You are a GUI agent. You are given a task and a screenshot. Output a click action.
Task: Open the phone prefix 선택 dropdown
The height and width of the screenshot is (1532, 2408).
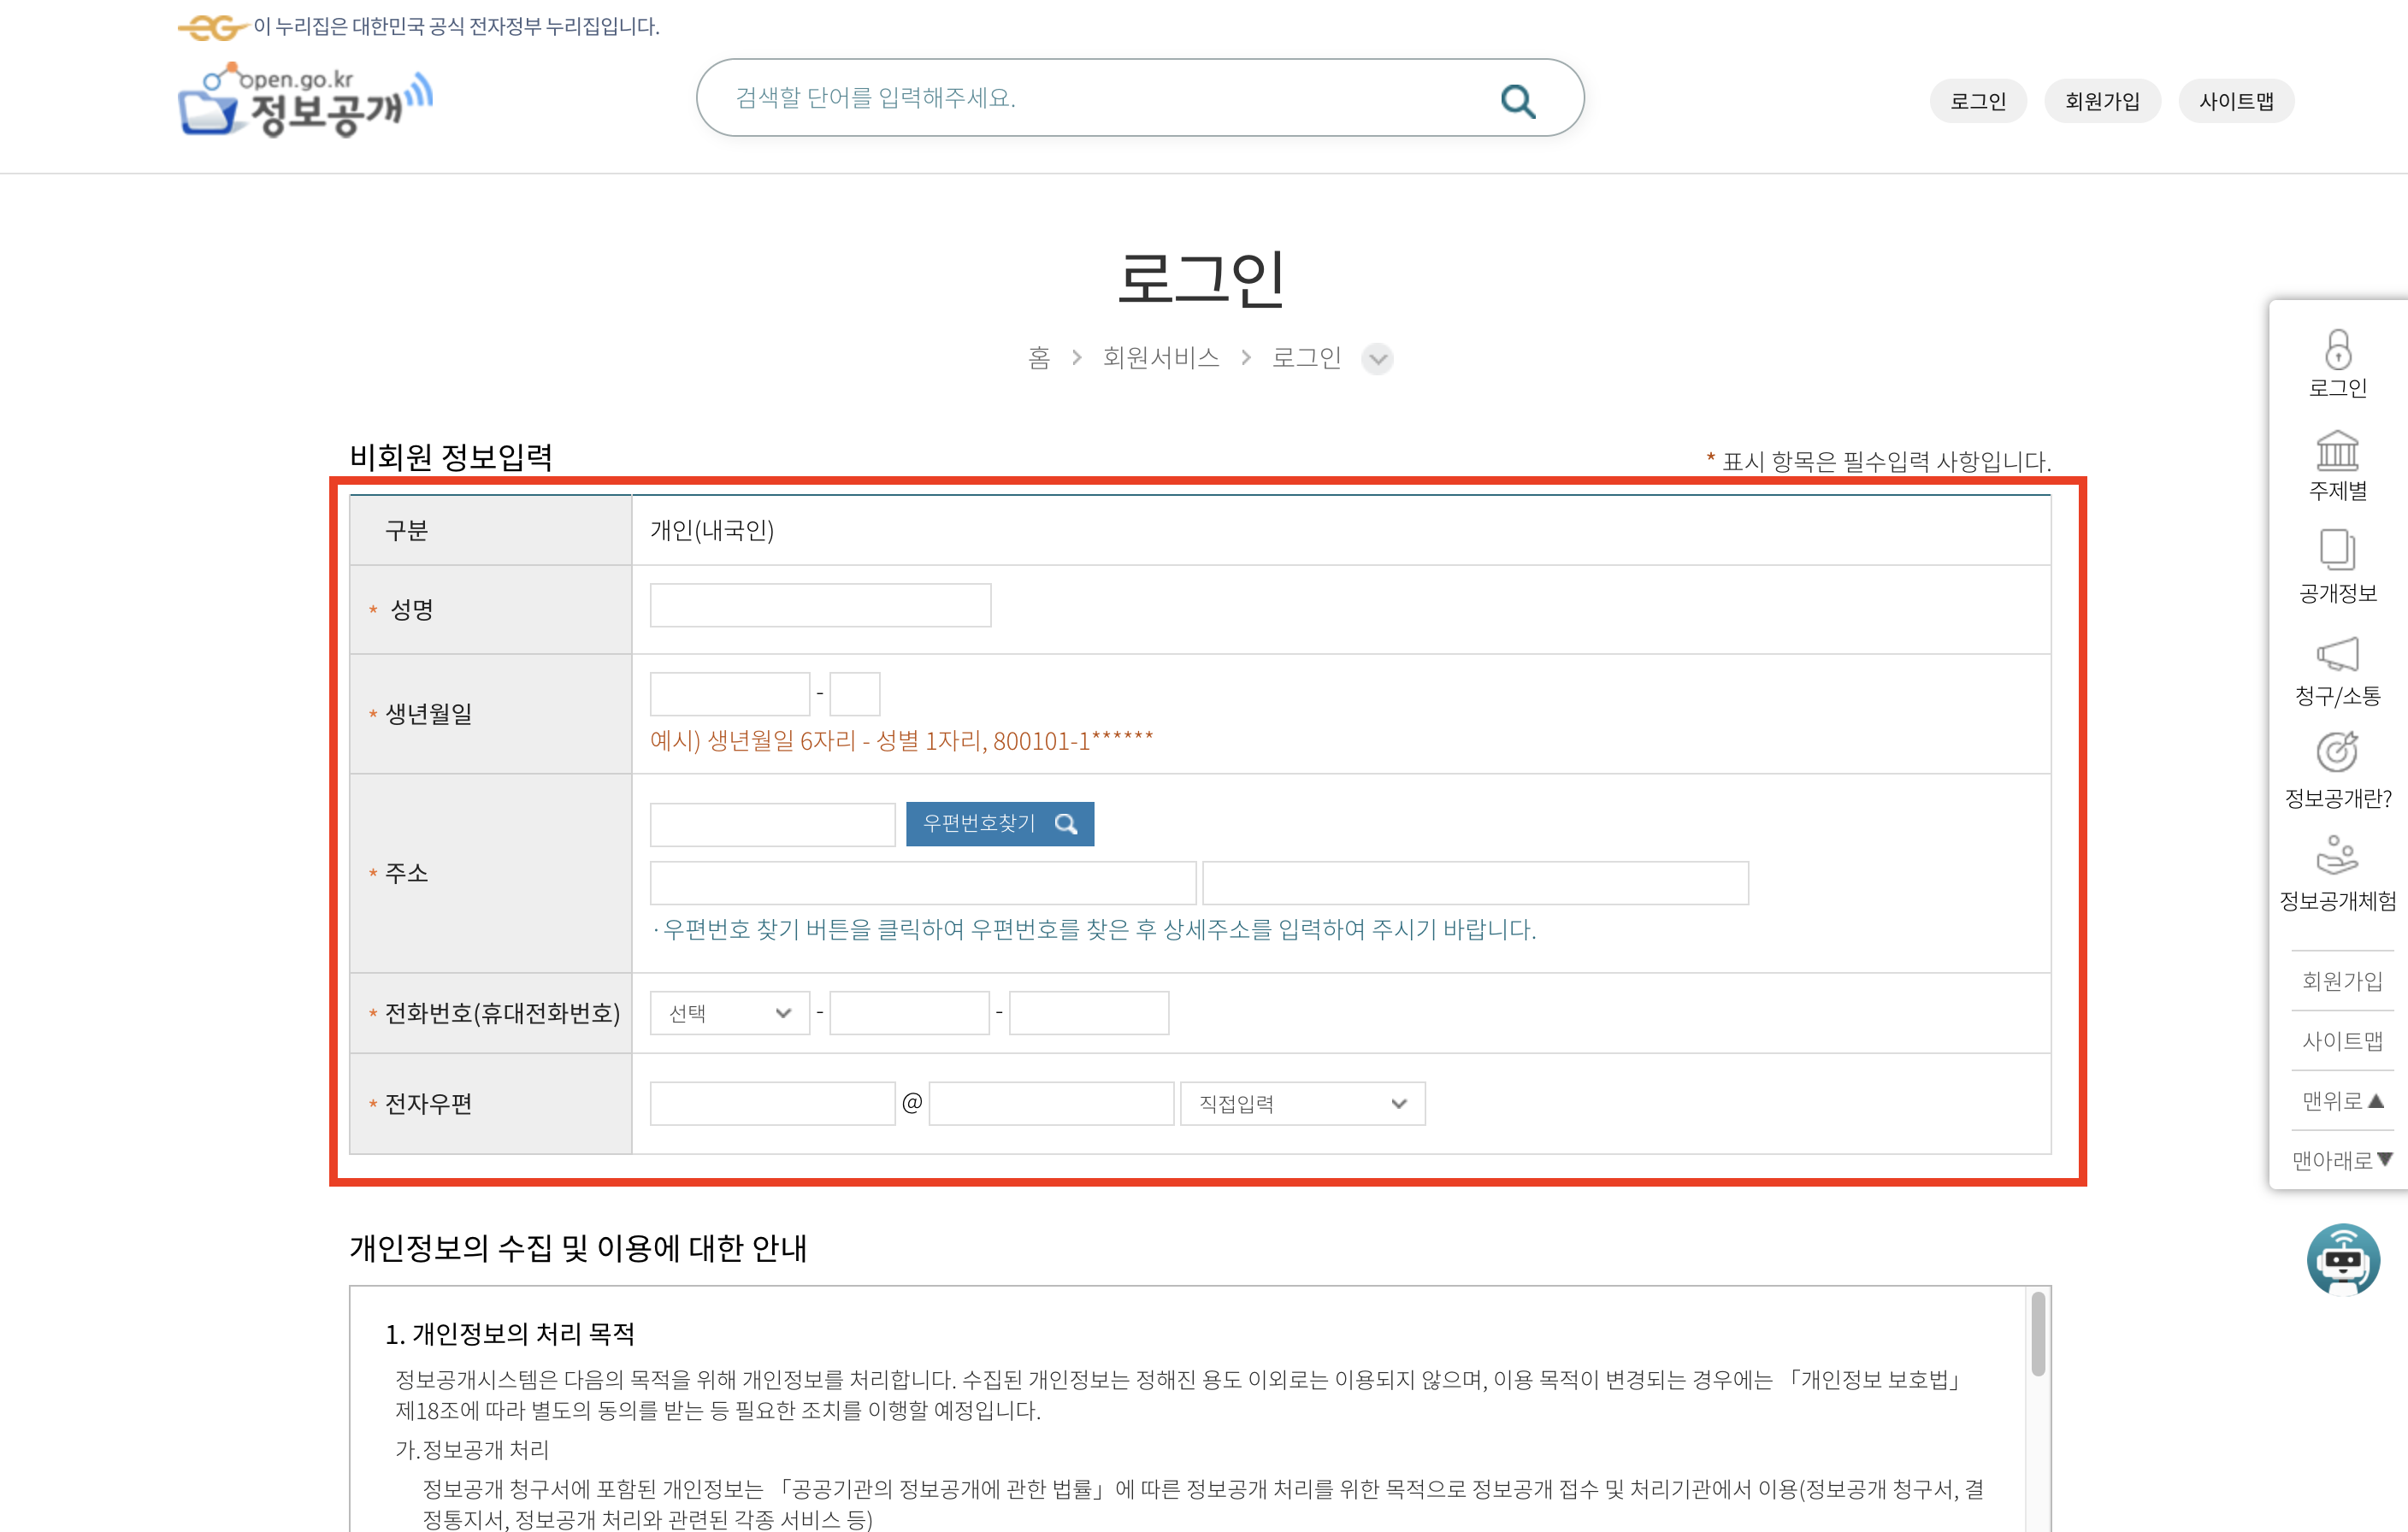pyautogui.click(x=729, y=1013)
